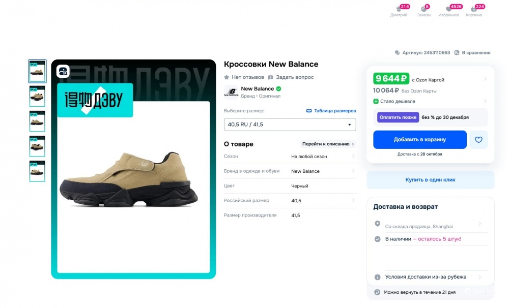Open the Избранное favorites icon
Screen dimensions: 509x308
[448, 9]
